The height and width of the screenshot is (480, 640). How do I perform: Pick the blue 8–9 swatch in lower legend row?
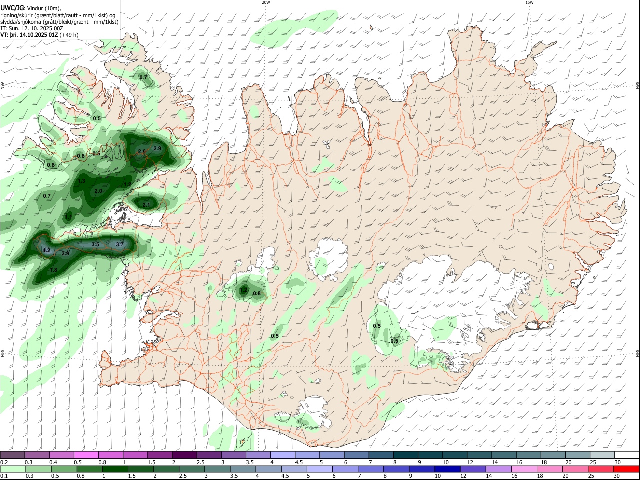396,469
